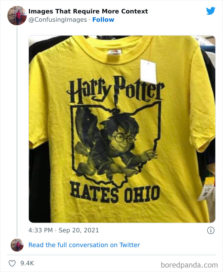Click the Sep 20, 2021 date
The width and height of the screenshot is (223, 272).
(79, 230)
